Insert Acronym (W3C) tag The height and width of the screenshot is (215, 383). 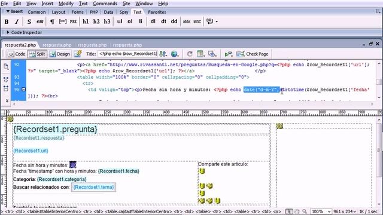[x=197, y=21]
